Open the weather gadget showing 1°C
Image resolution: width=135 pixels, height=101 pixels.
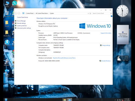tap(123, 58)
